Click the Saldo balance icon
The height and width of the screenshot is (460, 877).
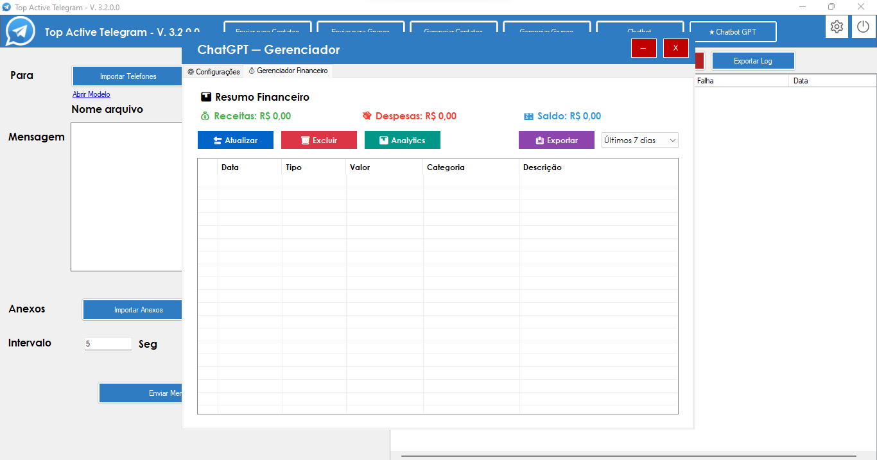click(x=528, y=116)
